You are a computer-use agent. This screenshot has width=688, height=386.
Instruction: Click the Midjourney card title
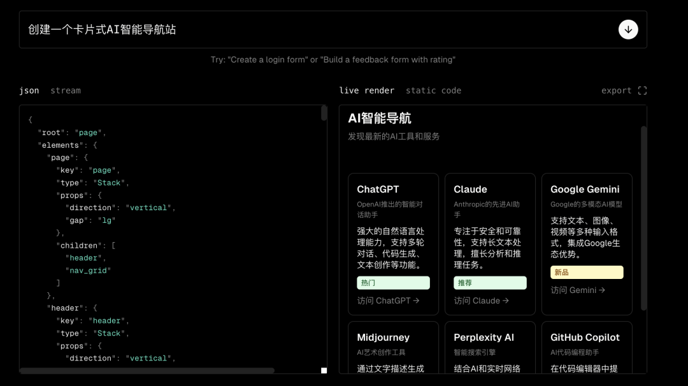click(x=383, y=337)
